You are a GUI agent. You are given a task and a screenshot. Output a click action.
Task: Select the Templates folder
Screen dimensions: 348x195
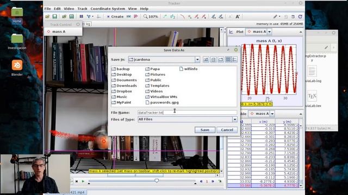157,86
